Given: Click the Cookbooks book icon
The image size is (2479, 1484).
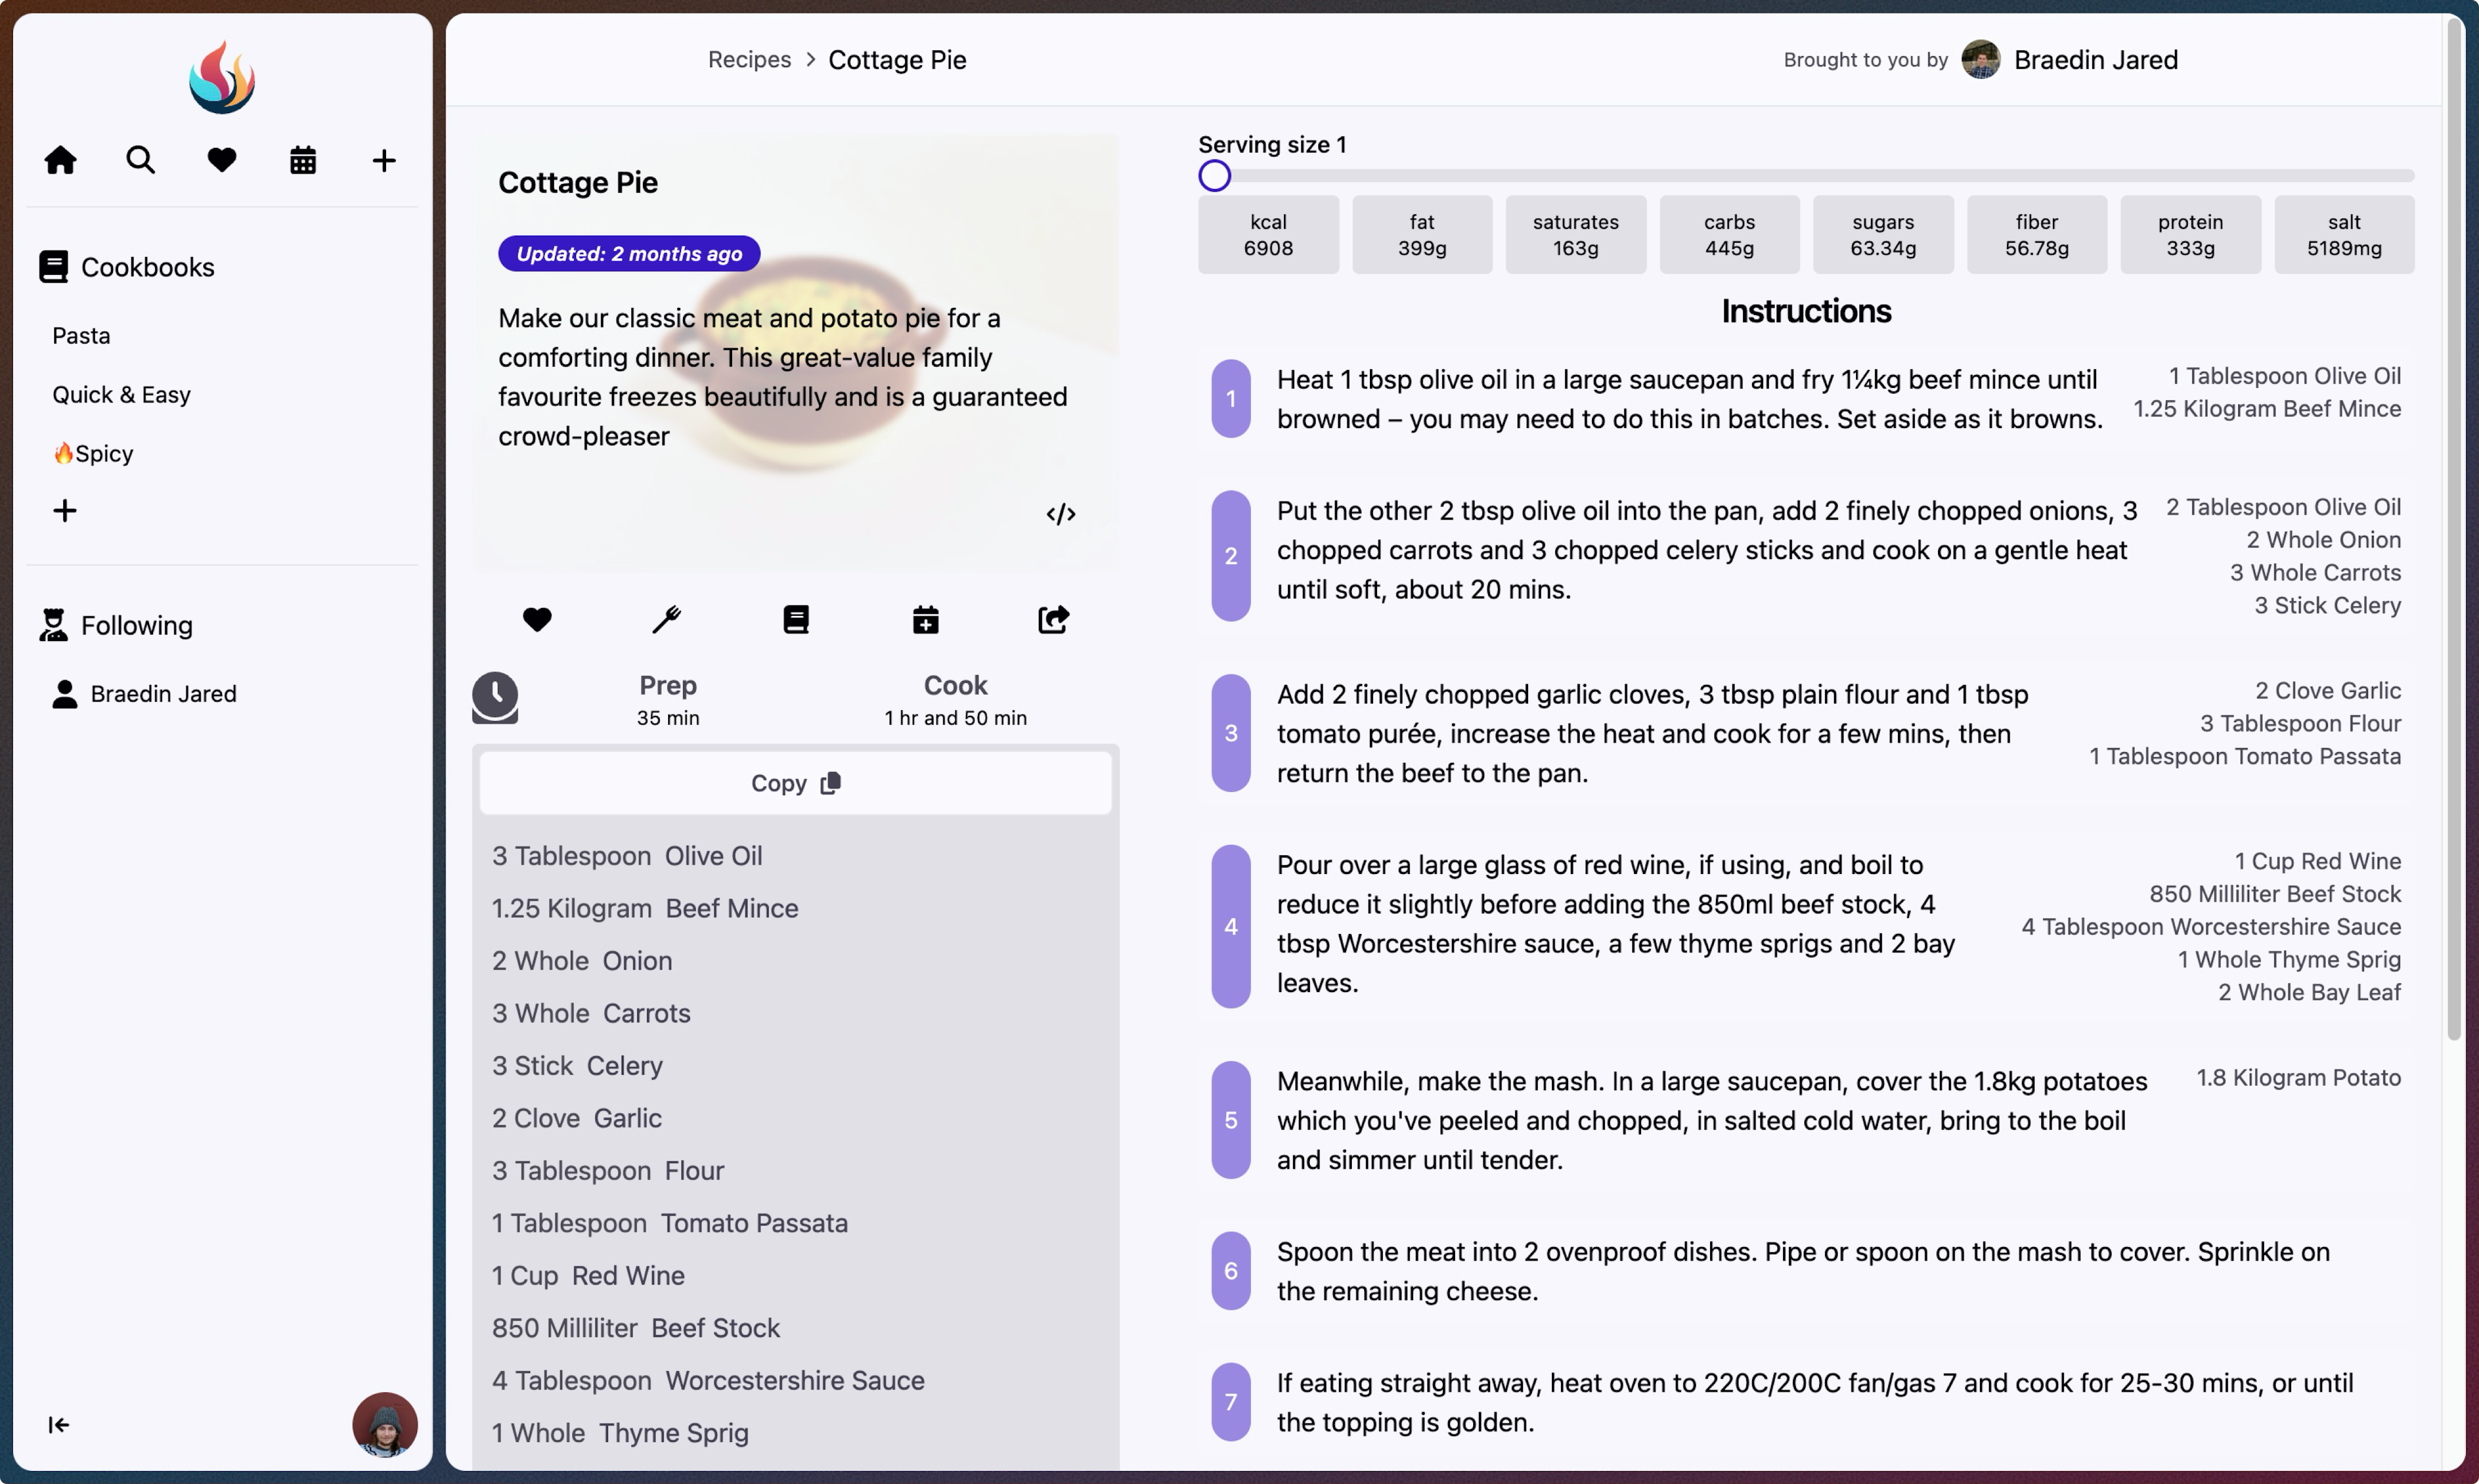Looking at the screenshot, I should click(x=53, y=267).
